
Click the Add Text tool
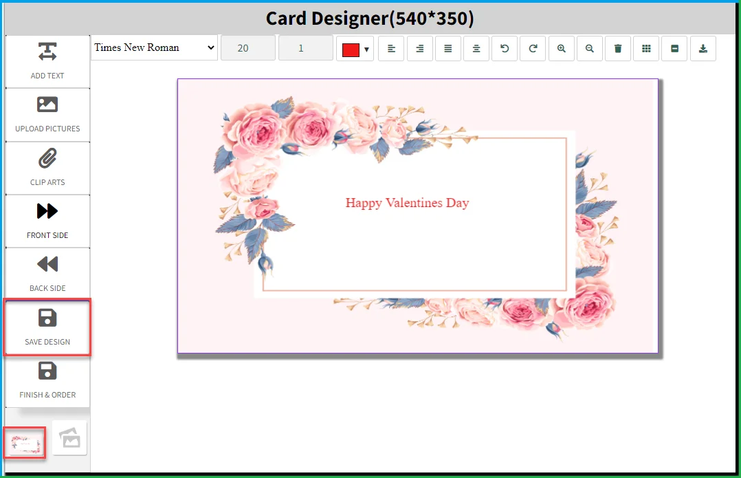click(x=47, y=61)
